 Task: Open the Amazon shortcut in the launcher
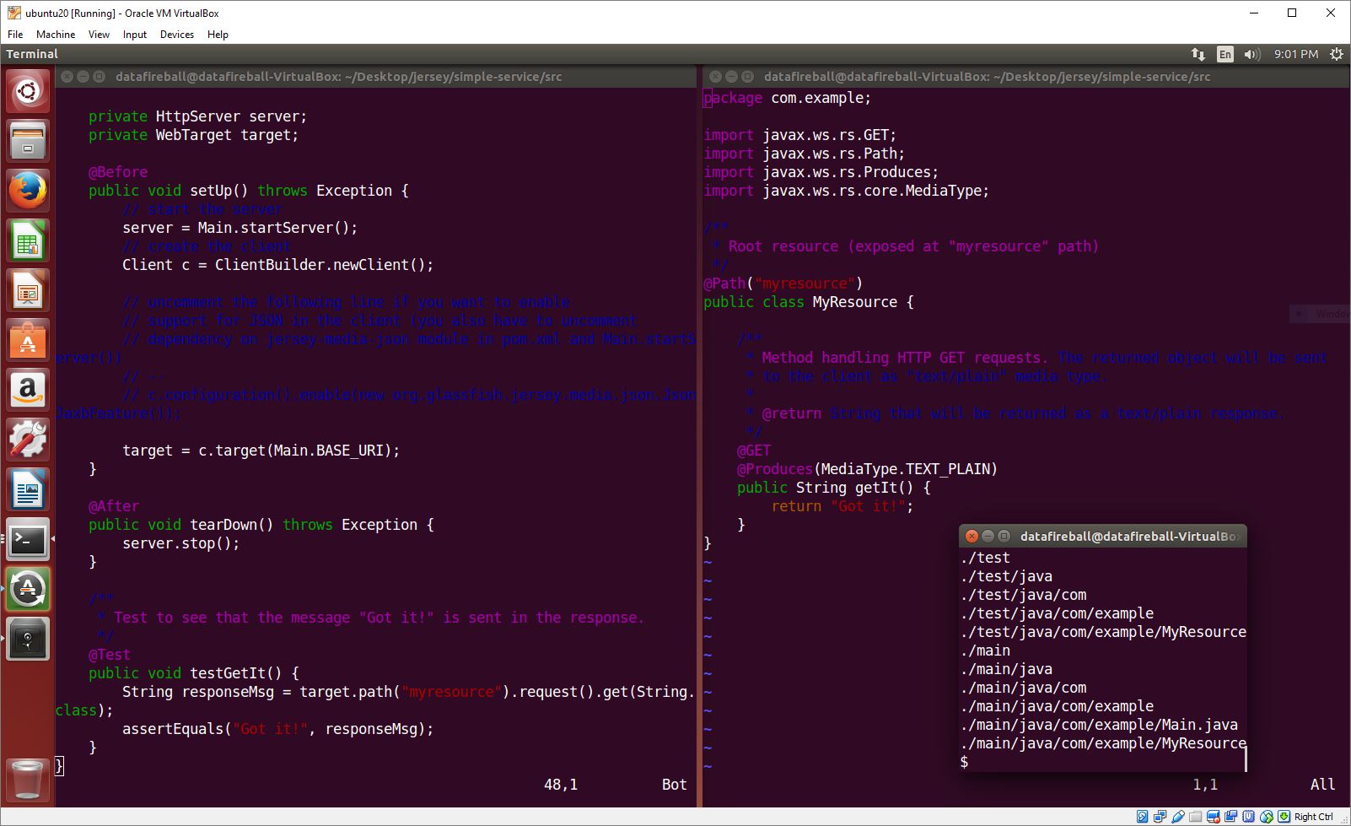coord(28,389)
